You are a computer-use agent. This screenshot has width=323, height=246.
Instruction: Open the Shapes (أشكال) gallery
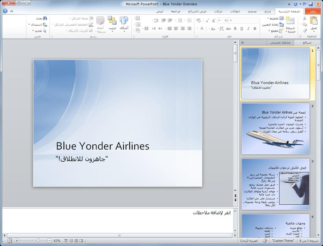point(124,24)
